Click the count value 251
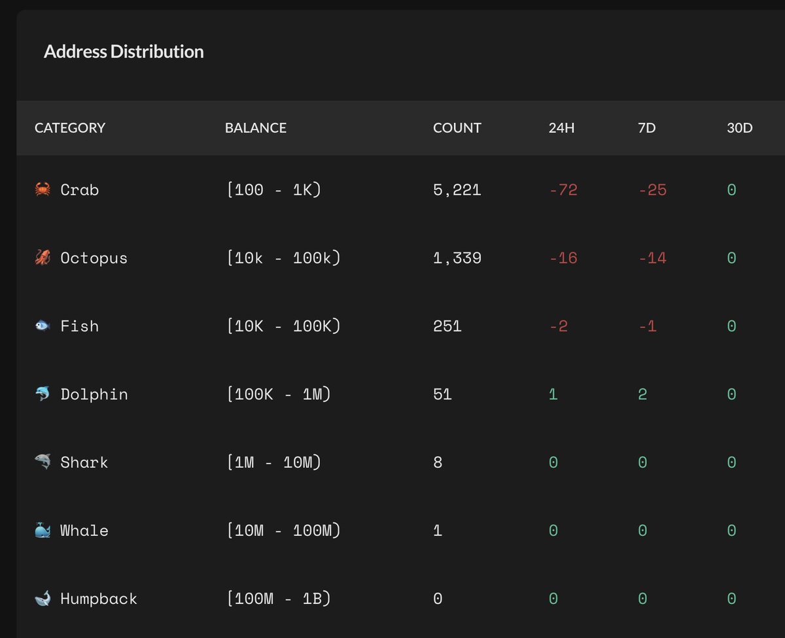The image size is (785, 638). [x=447, y=326]
